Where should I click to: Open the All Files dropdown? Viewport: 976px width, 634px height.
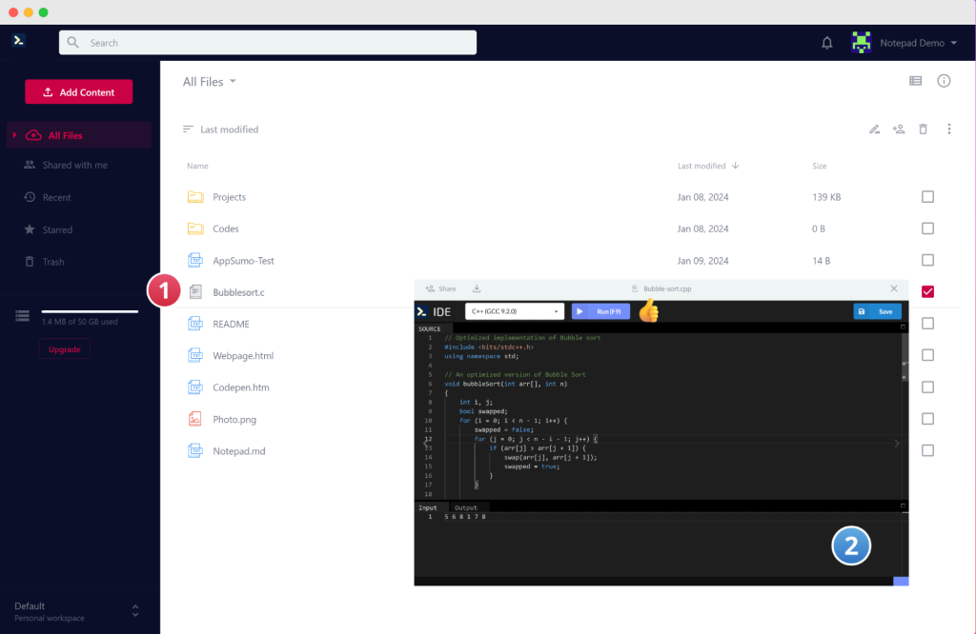[x=209, y=81]
